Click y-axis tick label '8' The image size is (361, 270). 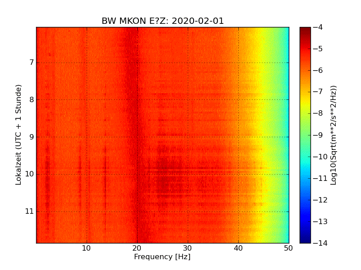click(x=32, y=99)
